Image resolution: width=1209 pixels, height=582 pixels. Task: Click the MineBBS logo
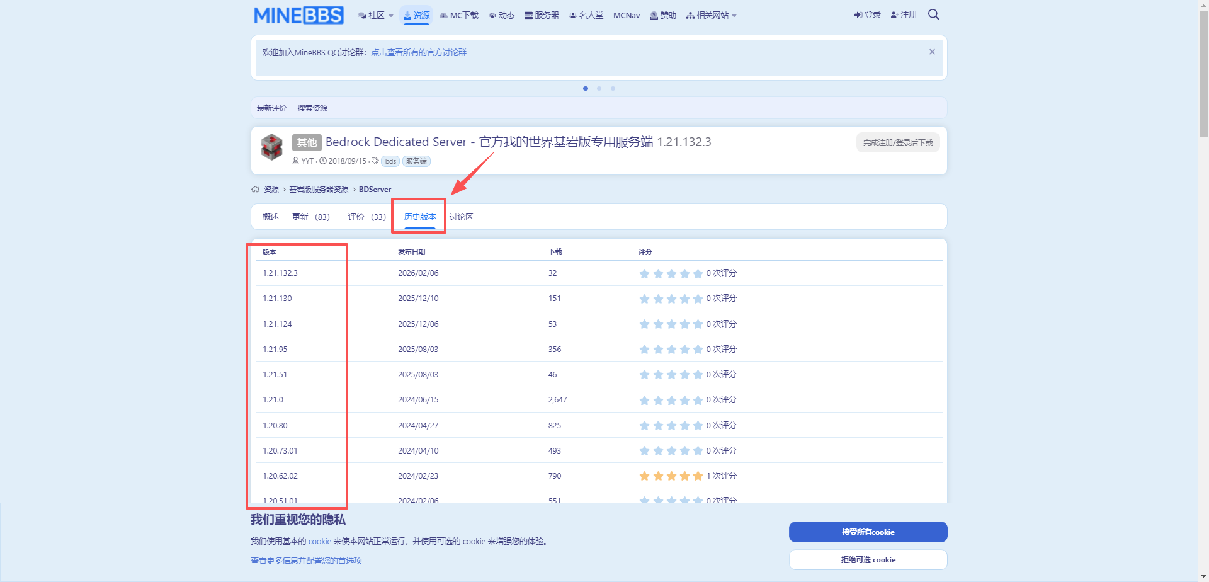click(x=298, y=15)
